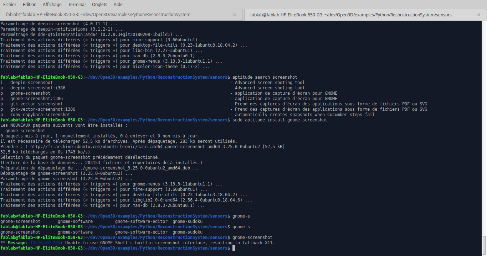The image size is (487, 256).
Task: Switch to the ReconstructionSystem terminal tab
Action: click(121, 15)
